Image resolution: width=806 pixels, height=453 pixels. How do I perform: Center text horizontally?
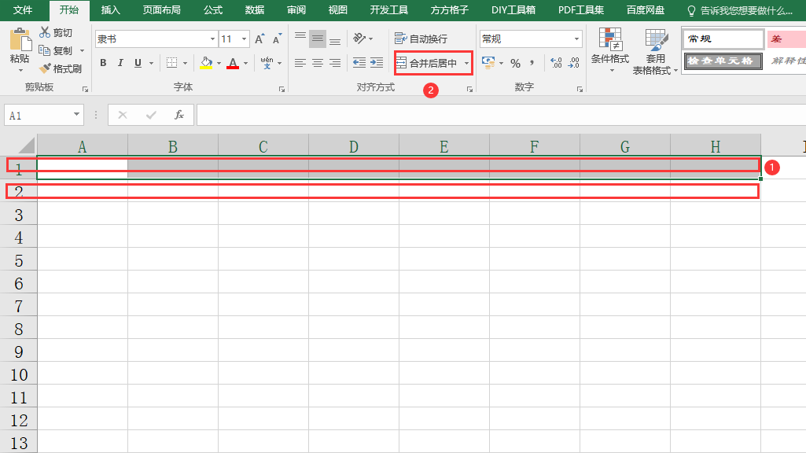(318, 63)
